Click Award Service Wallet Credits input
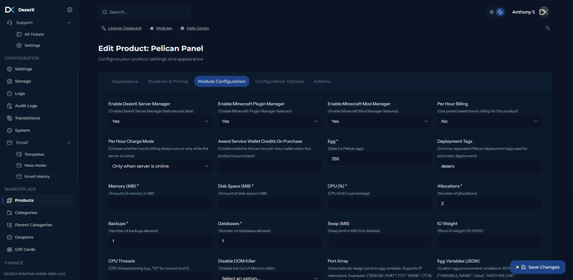The height and width of the screenshot is (280, 573). coord(270,166)
